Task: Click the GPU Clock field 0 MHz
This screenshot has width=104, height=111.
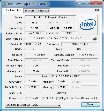Action: (x=32, y=82)
